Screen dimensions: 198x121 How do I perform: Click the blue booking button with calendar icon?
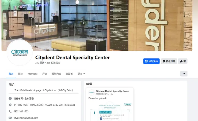coord(151,61)
